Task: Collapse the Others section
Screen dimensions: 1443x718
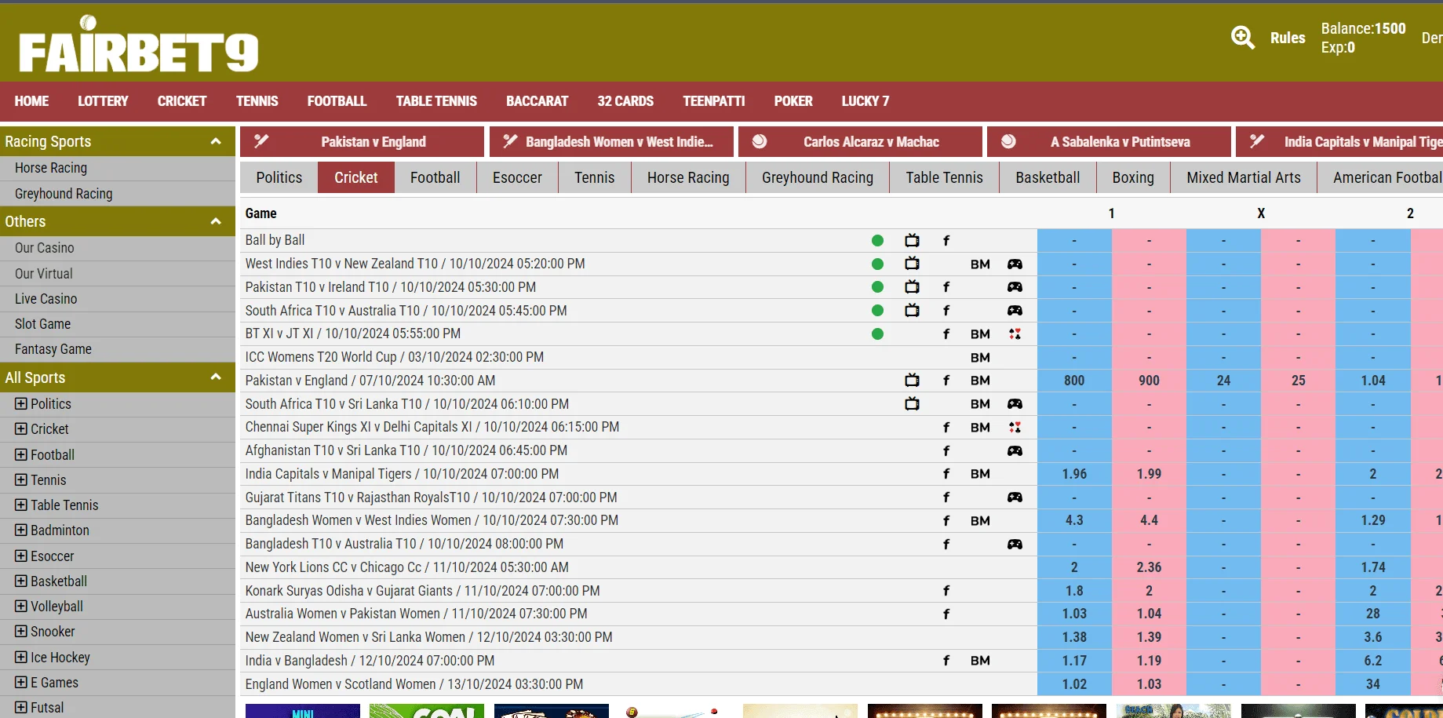Action: (x=216, y=221)
